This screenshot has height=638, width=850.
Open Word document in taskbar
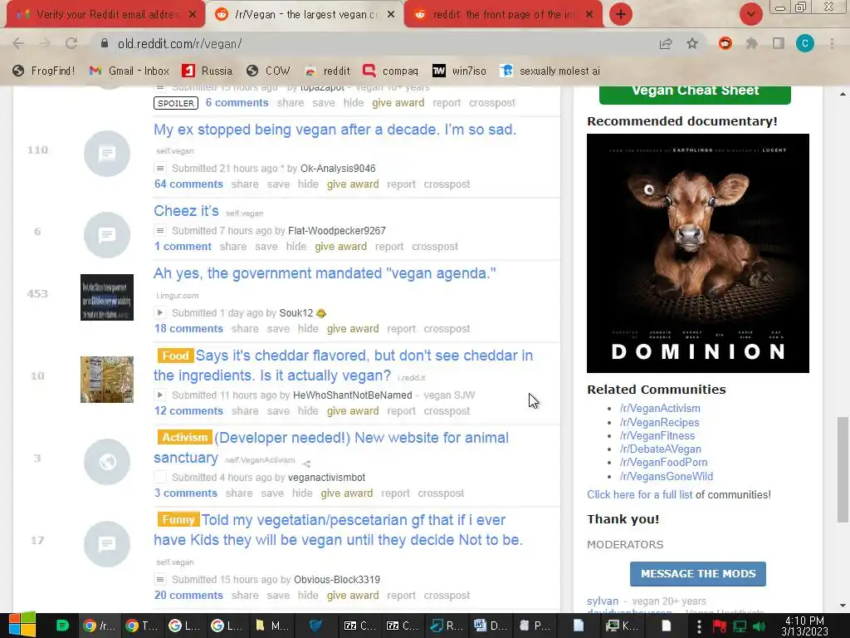coord(490,626)
